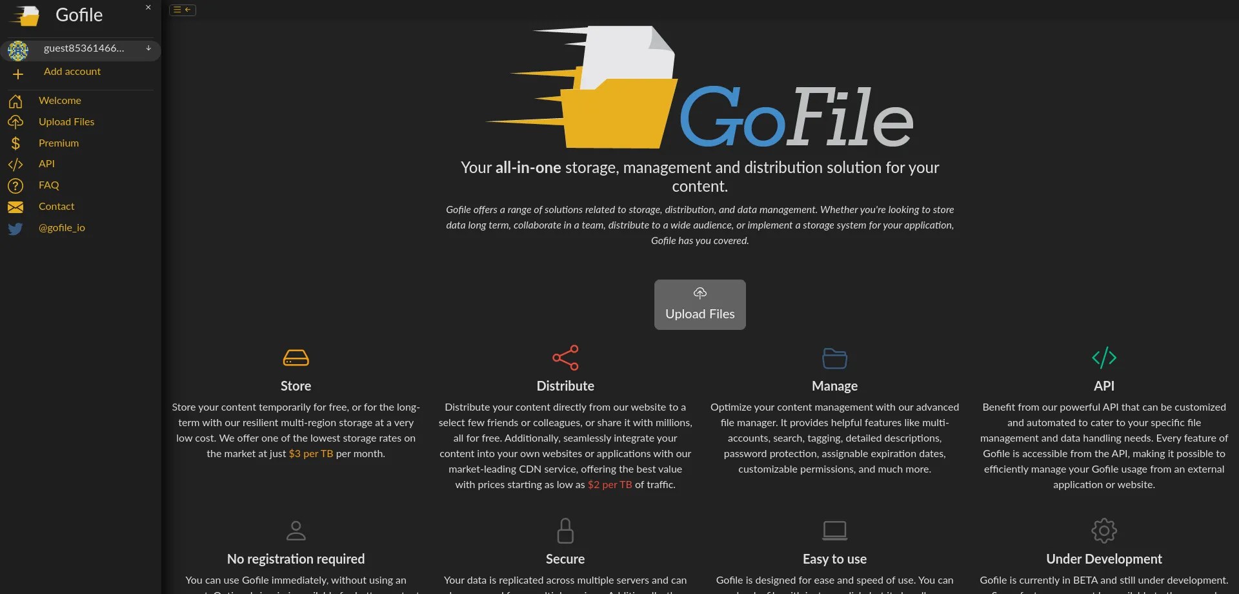Click the Store hard drive icon
1239x594 pixels.
295,358
